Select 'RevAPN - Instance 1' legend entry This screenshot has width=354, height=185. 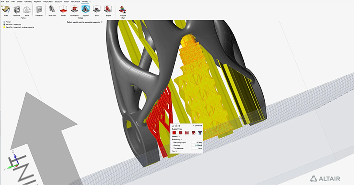click(x=13, y=24)
